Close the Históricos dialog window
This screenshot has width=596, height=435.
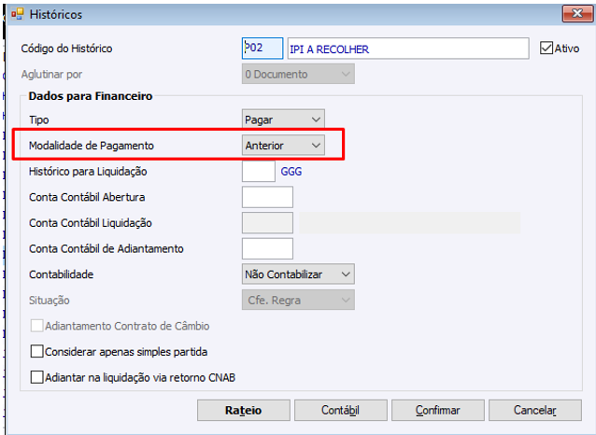(x=577, y=14)
